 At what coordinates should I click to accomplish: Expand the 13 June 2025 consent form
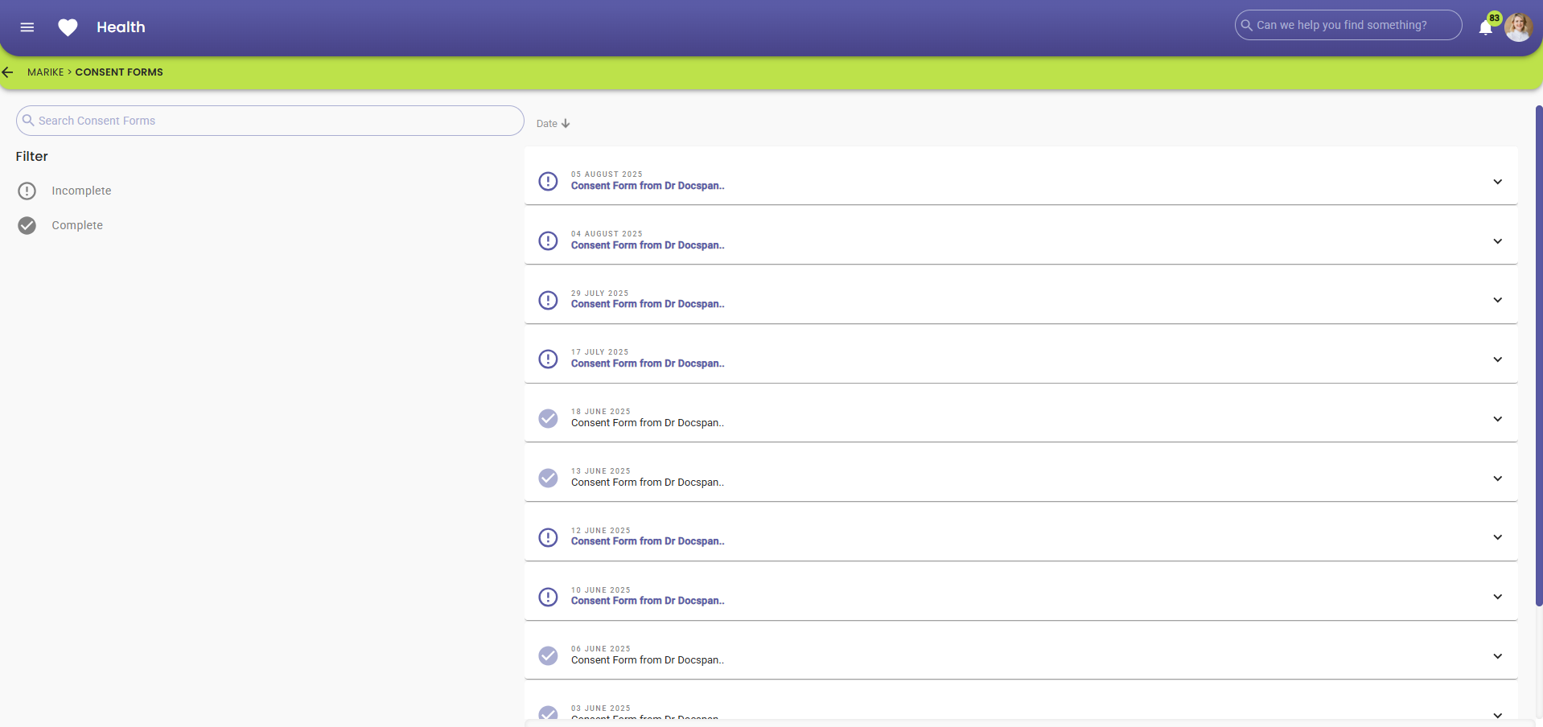[x=1497, y=479]
